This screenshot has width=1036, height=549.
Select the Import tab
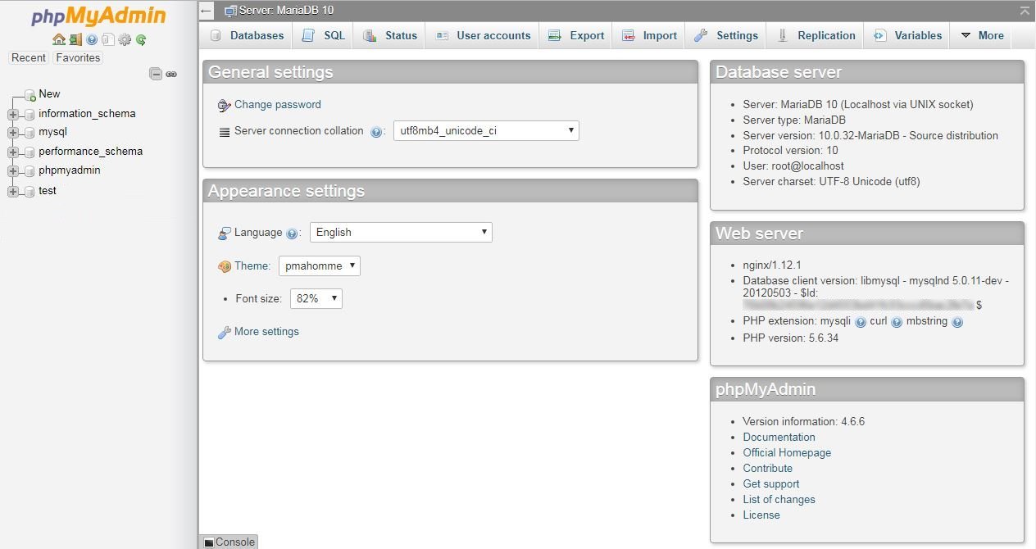[649, 35]
